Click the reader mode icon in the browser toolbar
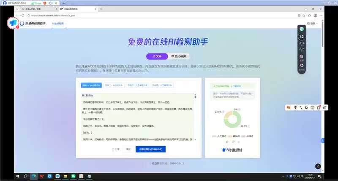The image size is (338, 181). click(299, 16)
